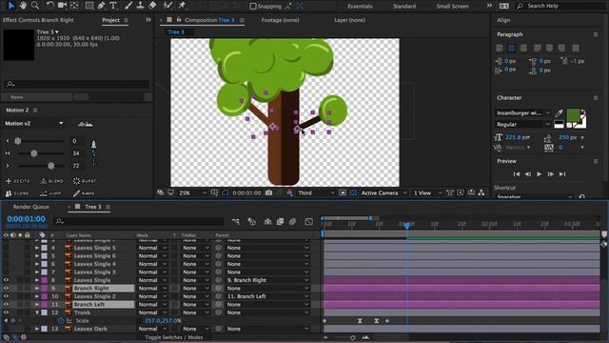
Task: Open Mode dropdown for Leaves Single 5
Action: coord(152,248)
